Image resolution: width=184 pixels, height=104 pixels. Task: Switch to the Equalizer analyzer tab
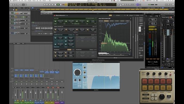click(x=101, y=21)
